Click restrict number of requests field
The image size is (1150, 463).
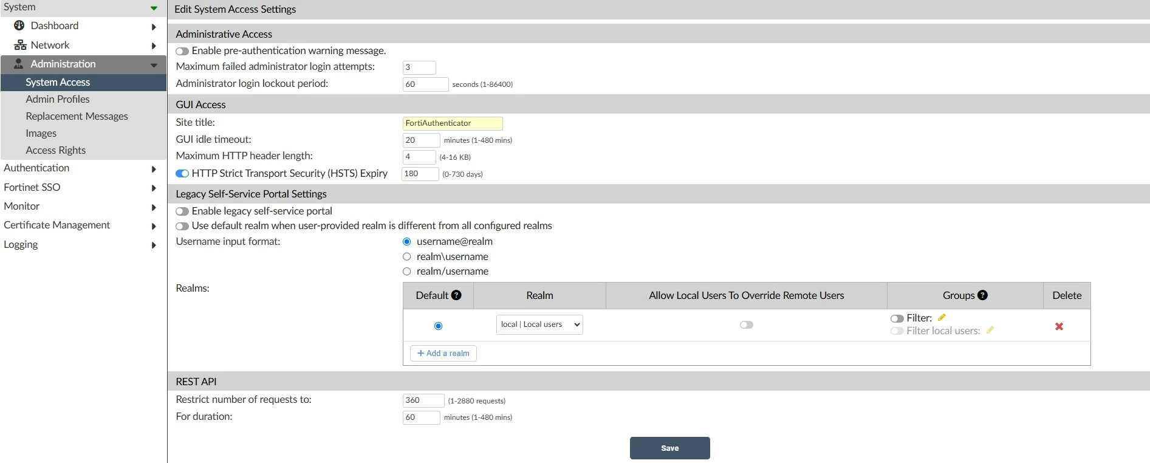pos(423,400)
